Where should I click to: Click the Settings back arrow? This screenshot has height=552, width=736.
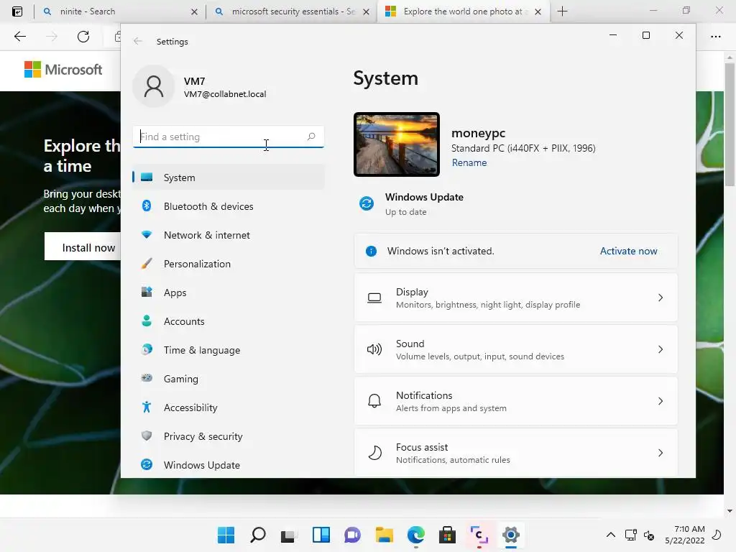pos(137,41)
